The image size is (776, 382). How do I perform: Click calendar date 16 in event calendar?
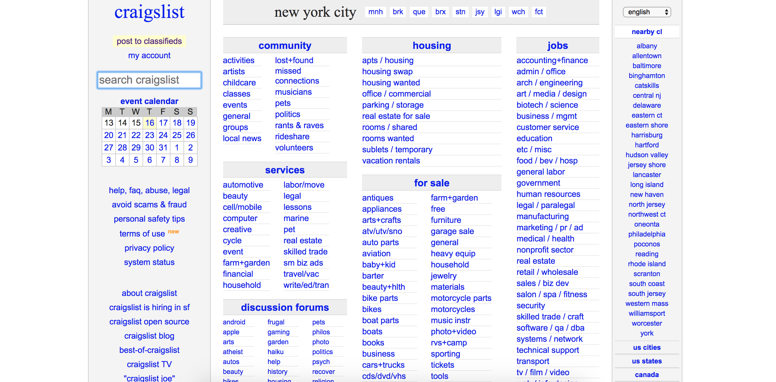point(150,123)
